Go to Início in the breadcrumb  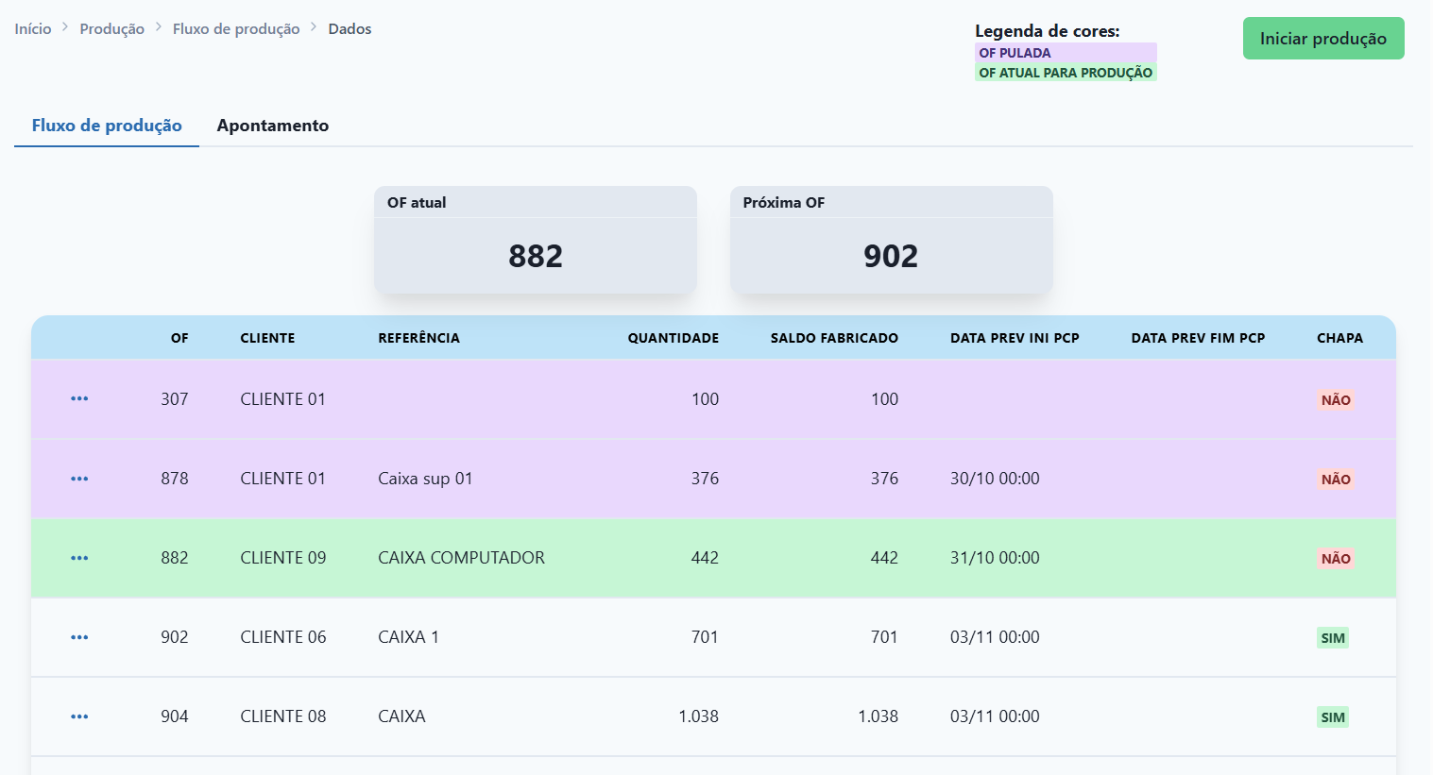[33, 29]
